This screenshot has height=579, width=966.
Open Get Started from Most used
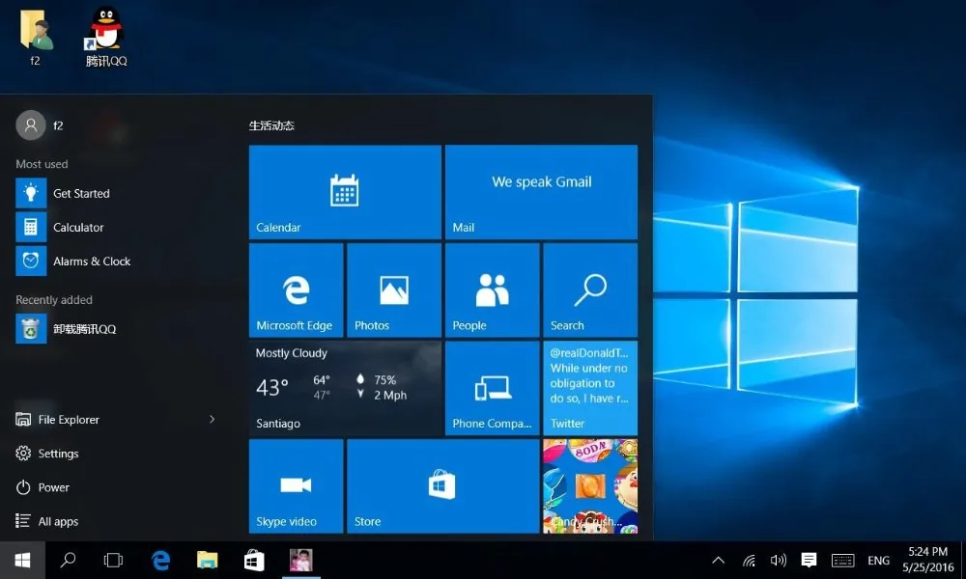click(117, 193)
